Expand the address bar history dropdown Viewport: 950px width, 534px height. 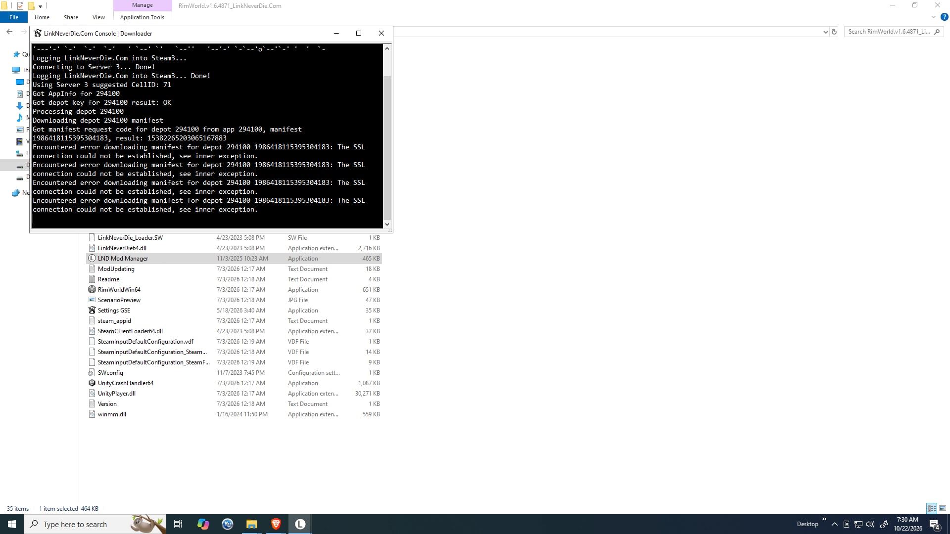pyautogui.click(x=825, y=32)
